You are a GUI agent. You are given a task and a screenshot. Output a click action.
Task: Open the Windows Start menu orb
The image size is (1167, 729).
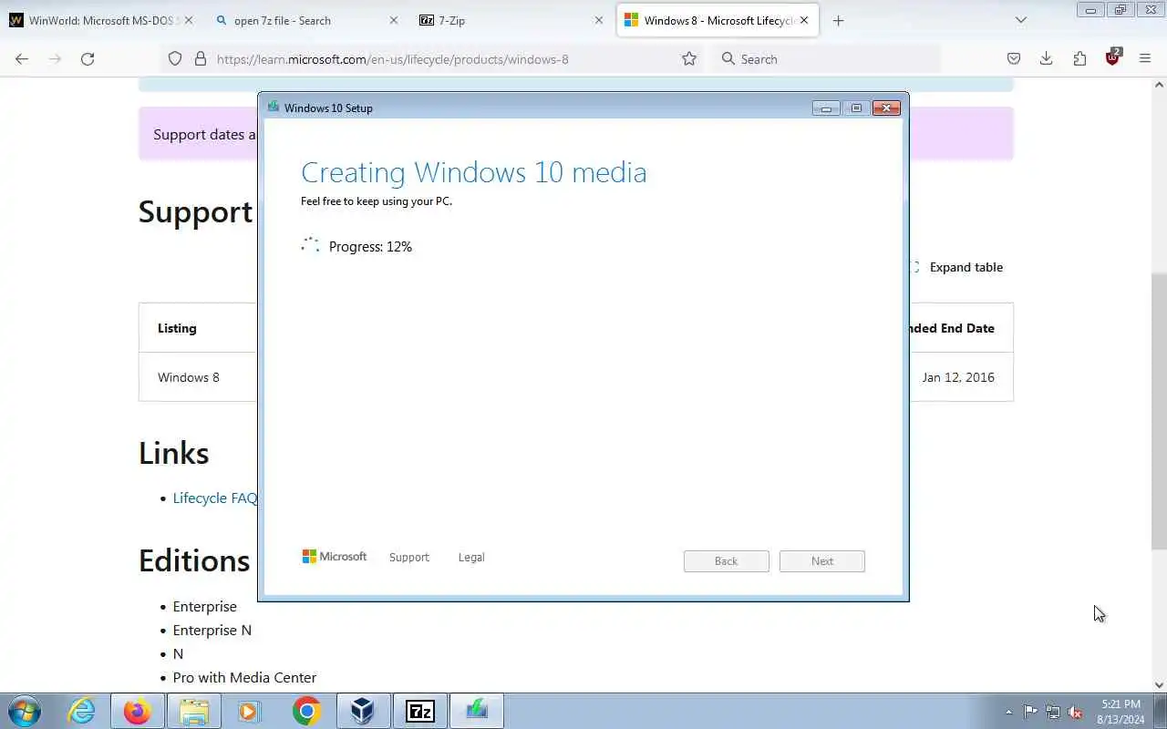point(25,711)
